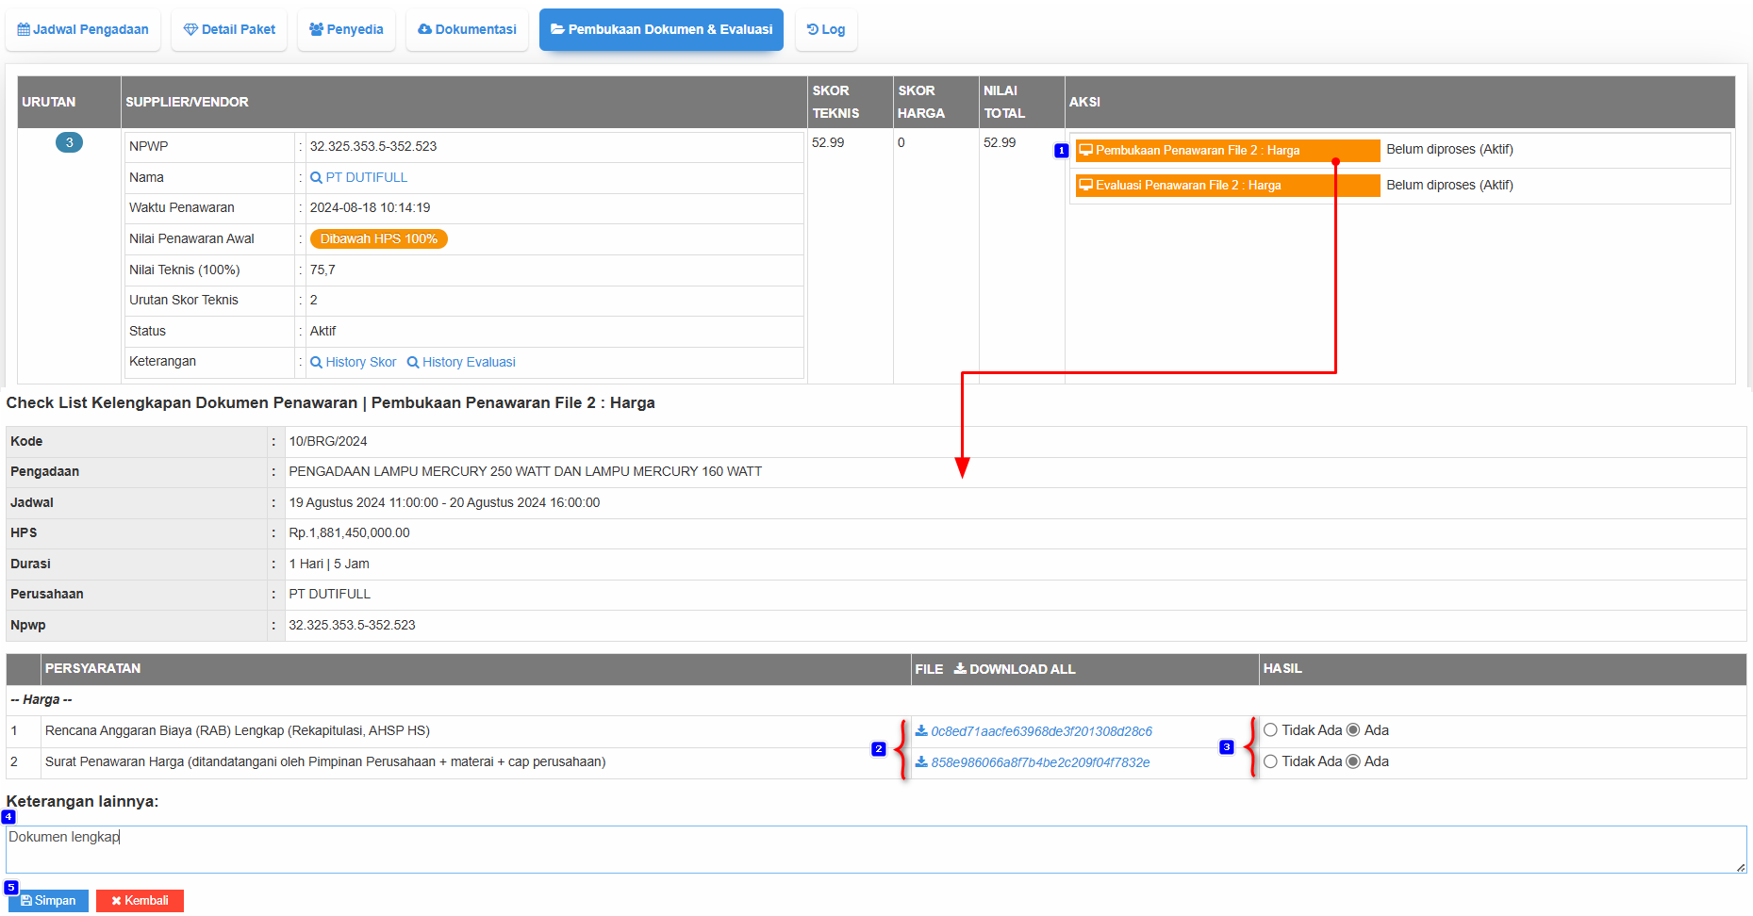Go to Dokumentasi tab
The height and width of the screenshot is (916, 1753).
click(467, 29)
